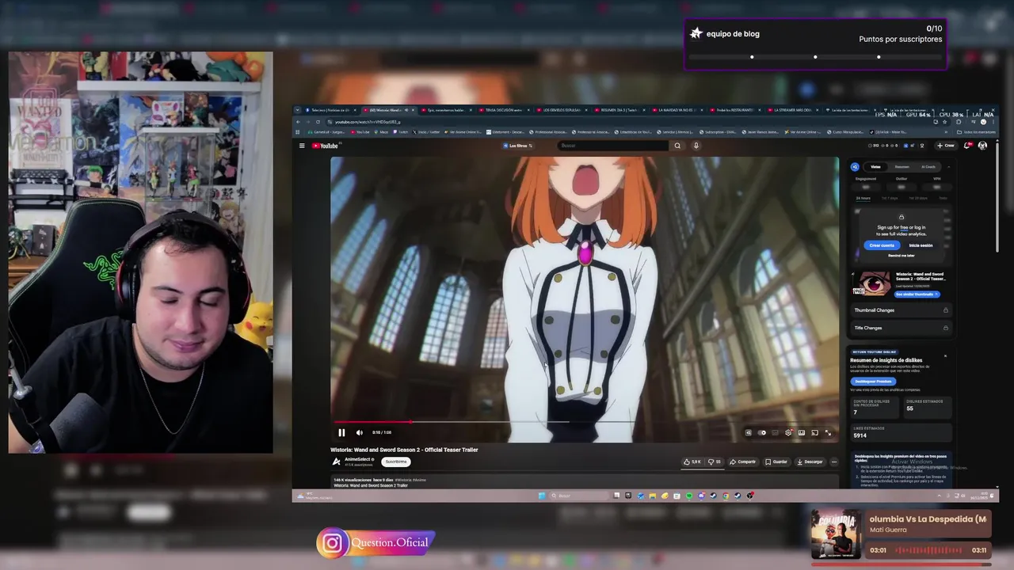Viewport: 1014px width, 570px height.
Task: Open the Wistoria thumbnail in side panel
Action: (x=871, y=283)
